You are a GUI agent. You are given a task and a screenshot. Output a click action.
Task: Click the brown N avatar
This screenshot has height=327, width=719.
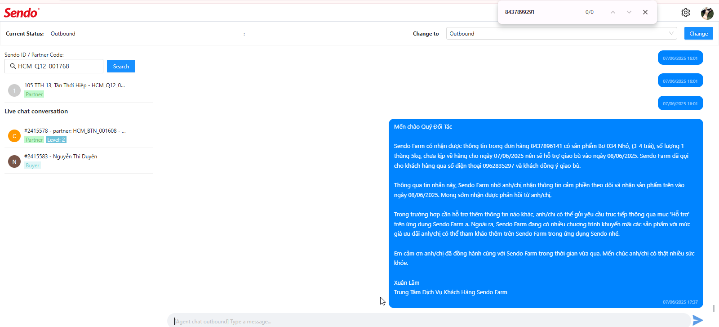pos(14,161)
